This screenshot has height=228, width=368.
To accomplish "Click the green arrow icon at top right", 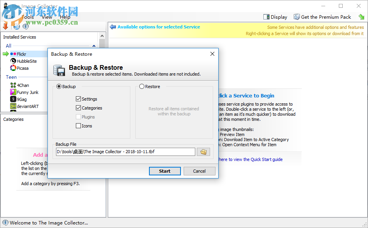I will coord(361,17).
